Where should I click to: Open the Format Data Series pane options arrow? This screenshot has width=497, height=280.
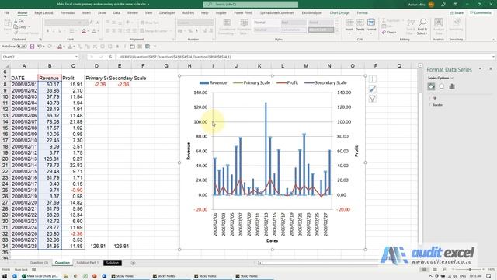pos(480,69)
